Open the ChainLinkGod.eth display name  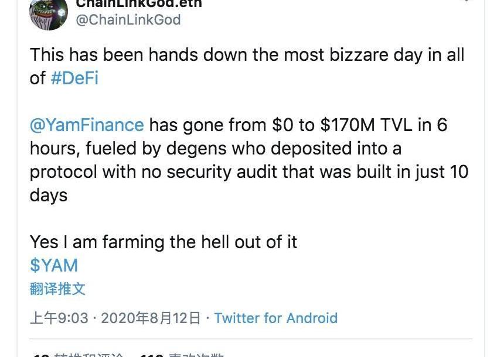point(139,3)
